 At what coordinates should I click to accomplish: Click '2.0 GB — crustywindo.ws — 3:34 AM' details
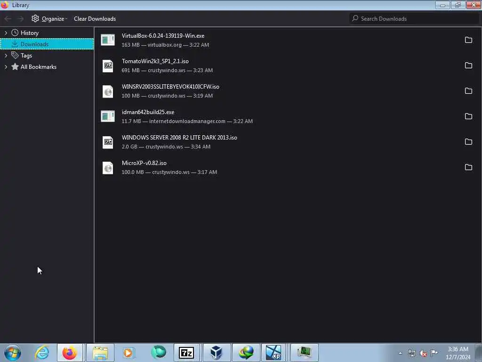[x=166, y=147]
